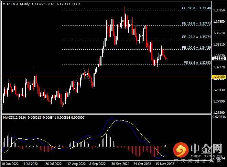Select the FE 100.0 = 1.34439 label
Screen dimensions: 227x167
pyautogui.click(x=195, y=48)
